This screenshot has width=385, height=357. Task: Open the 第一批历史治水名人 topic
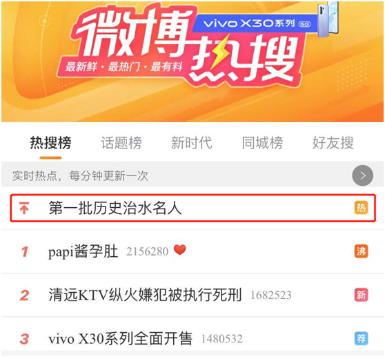click(x=192, y=208)
